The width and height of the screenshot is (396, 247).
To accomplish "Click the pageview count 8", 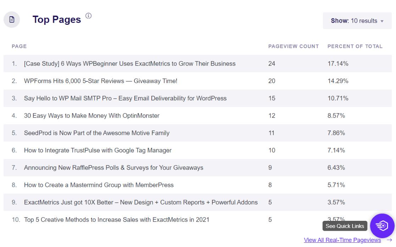I will pyautogui.click(x=270, y=185).
